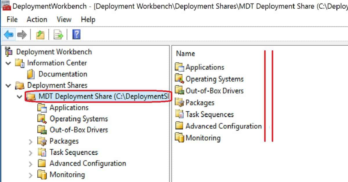Screen dimensions: 348x182
Task: Select Out-of-Box Drivers label in the tree
Action: click(x=79, y=130)
